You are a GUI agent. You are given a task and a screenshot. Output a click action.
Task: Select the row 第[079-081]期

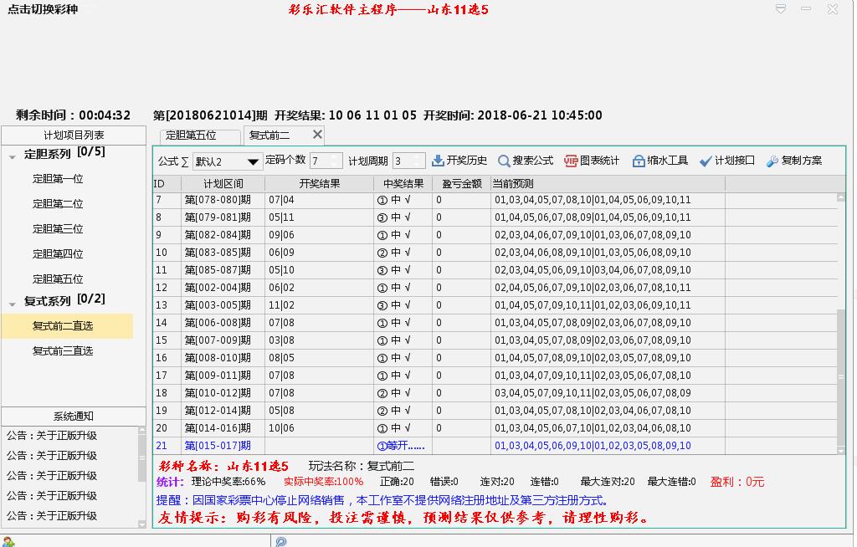(495, 217)
